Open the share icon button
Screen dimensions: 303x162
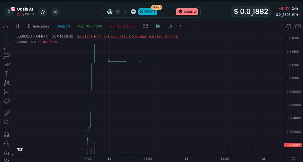point(55,12)
